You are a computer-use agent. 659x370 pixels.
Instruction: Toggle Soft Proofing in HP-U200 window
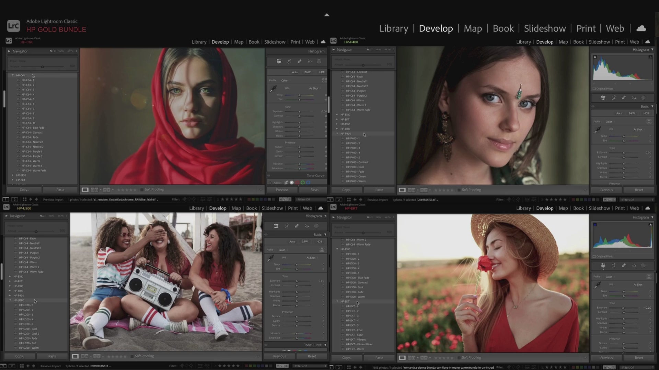pyautogui.click(x=132, y=356)
